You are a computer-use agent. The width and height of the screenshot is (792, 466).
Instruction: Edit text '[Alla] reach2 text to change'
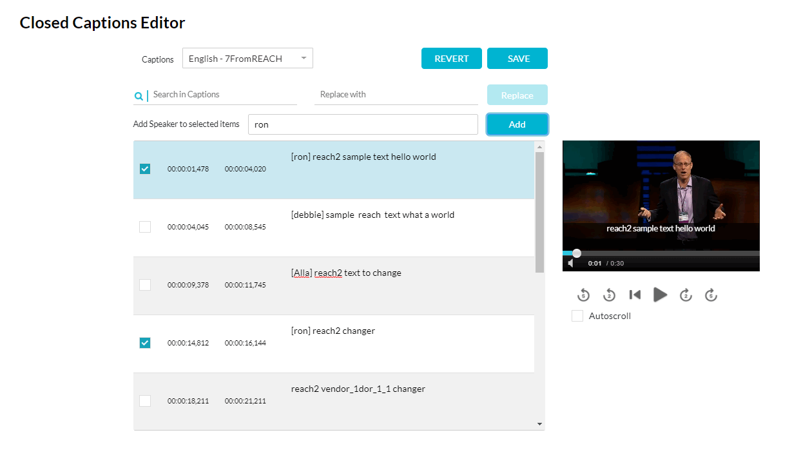click(x=346, y=273)
